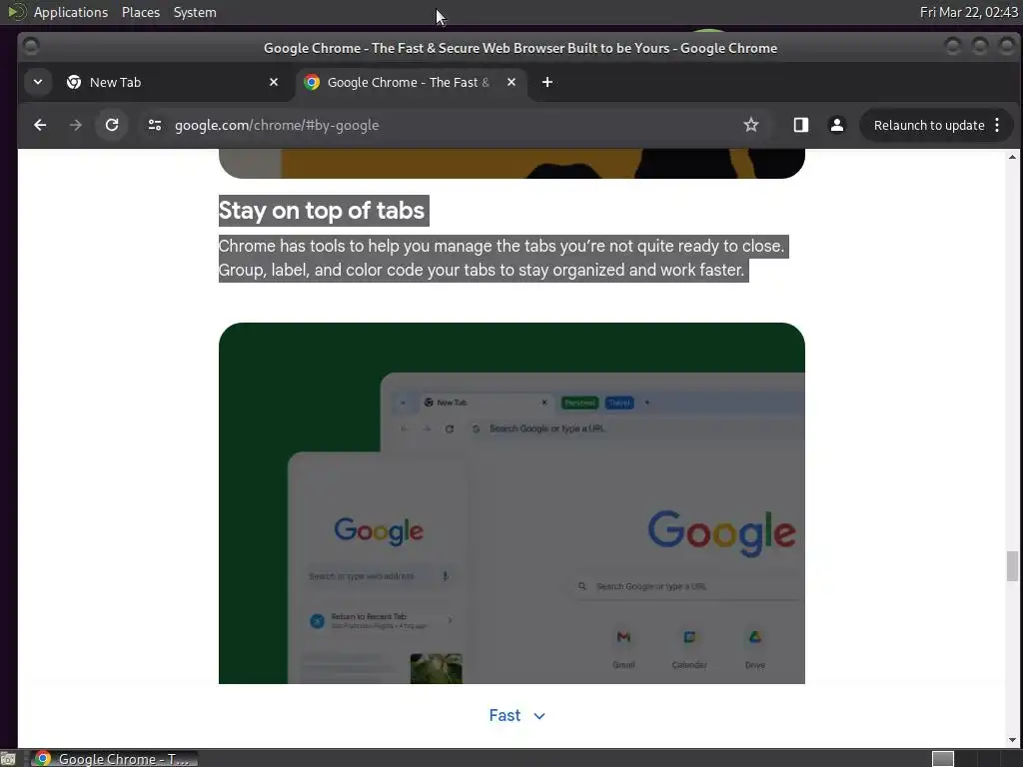Image resolution: width=1023 pixels, height=767 pixels.
Task: Click the forward navigation arrow
Action: pos(76,125)
